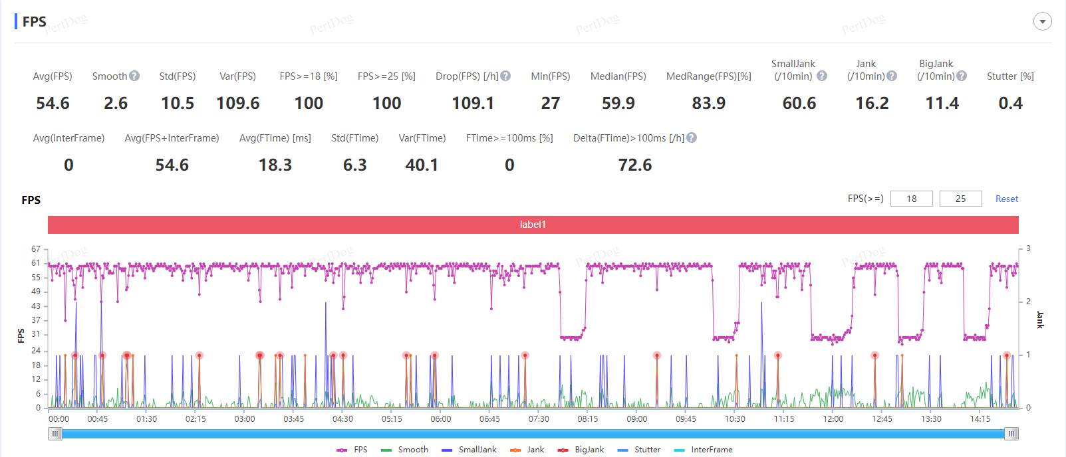Click the Reset link for FPS thresholds
Image resolution: width=1066 pixels, height=457 pixels.
pyautogui.click(x=1006, y=199)
